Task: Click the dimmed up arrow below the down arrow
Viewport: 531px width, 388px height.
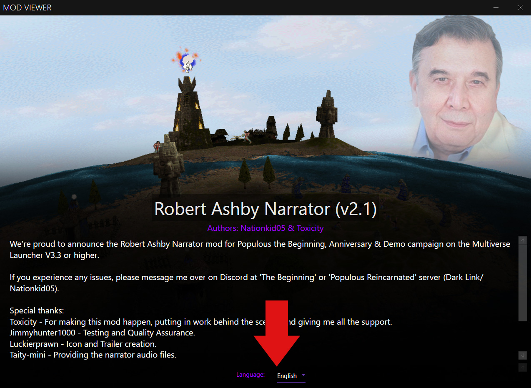Action: pyautogui.click(x=522, y=368)
